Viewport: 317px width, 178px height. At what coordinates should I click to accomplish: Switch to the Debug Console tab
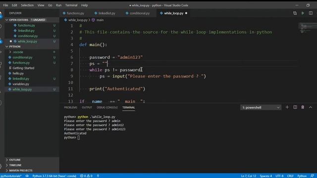point(107,108)
